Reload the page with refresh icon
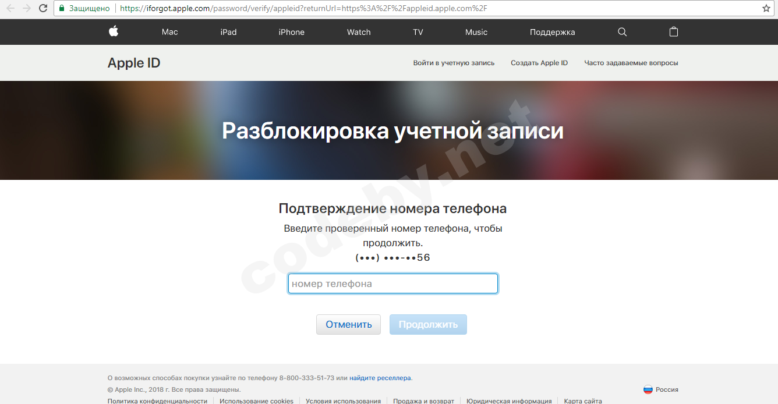The height and width of the screenshot is (404, 778). click(43, 9)
